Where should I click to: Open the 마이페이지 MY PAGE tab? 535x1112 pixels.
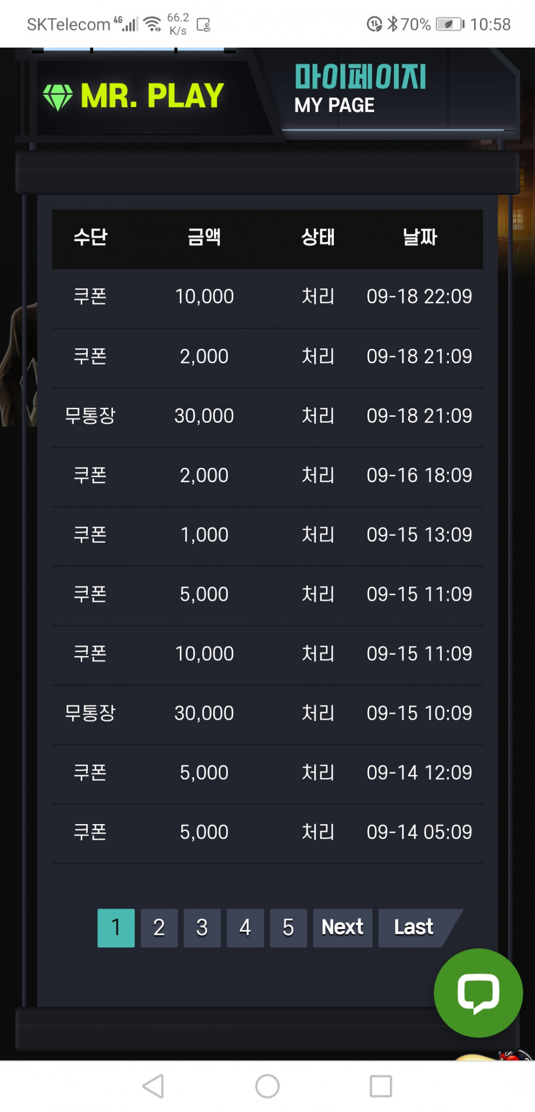(360, 89)
